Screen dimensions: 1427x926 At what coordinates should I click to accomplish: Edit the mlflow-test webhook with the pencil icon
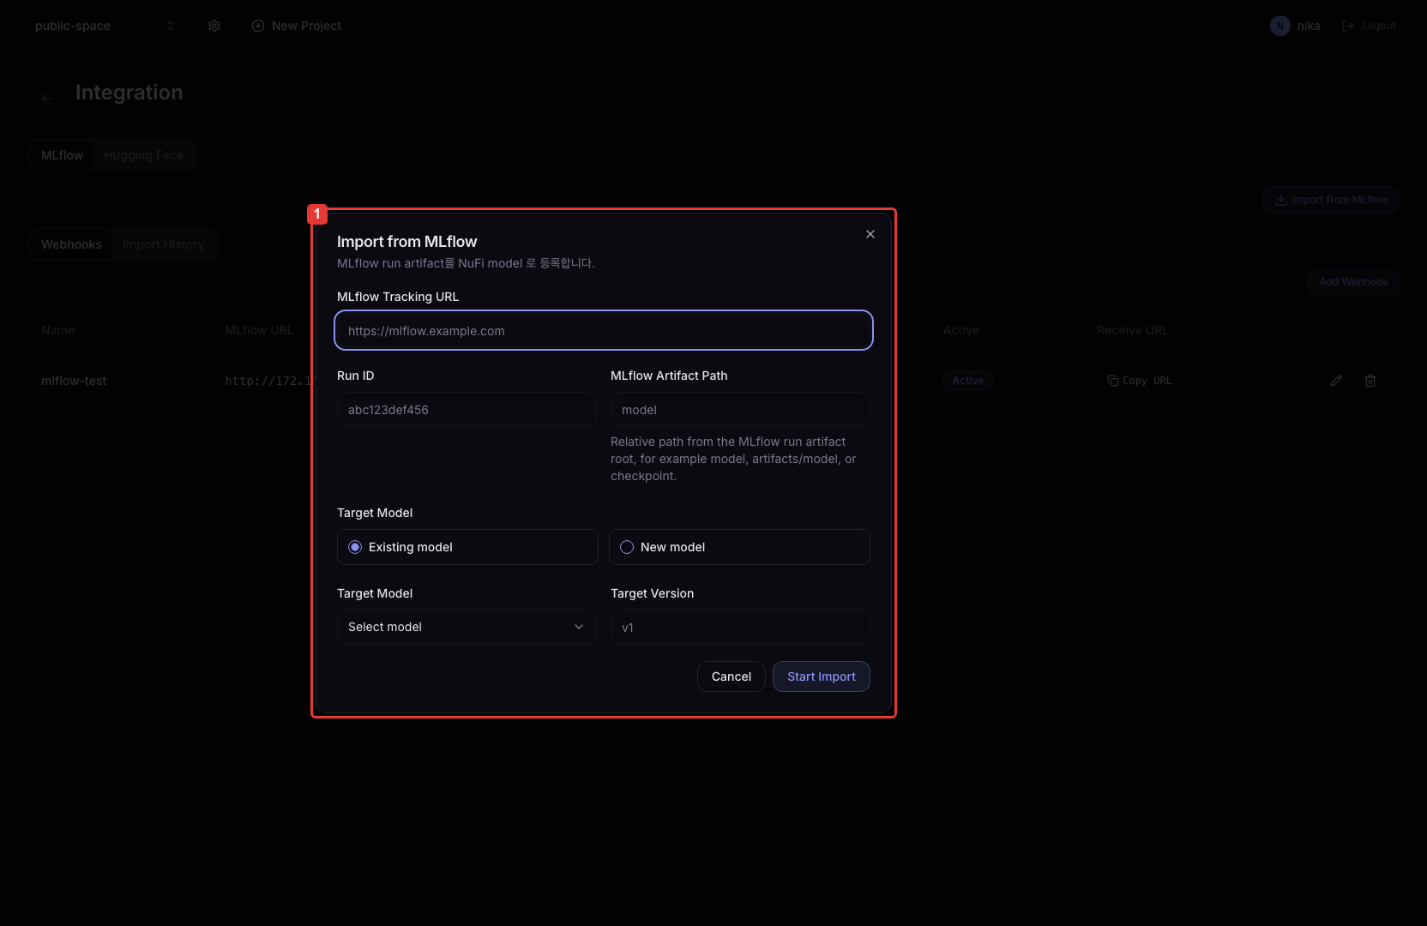pyautogui.click(x=1336, y=381)
